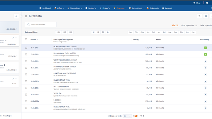Open the Personal menu item
212x119 pixels.
[x=167, y=8]
